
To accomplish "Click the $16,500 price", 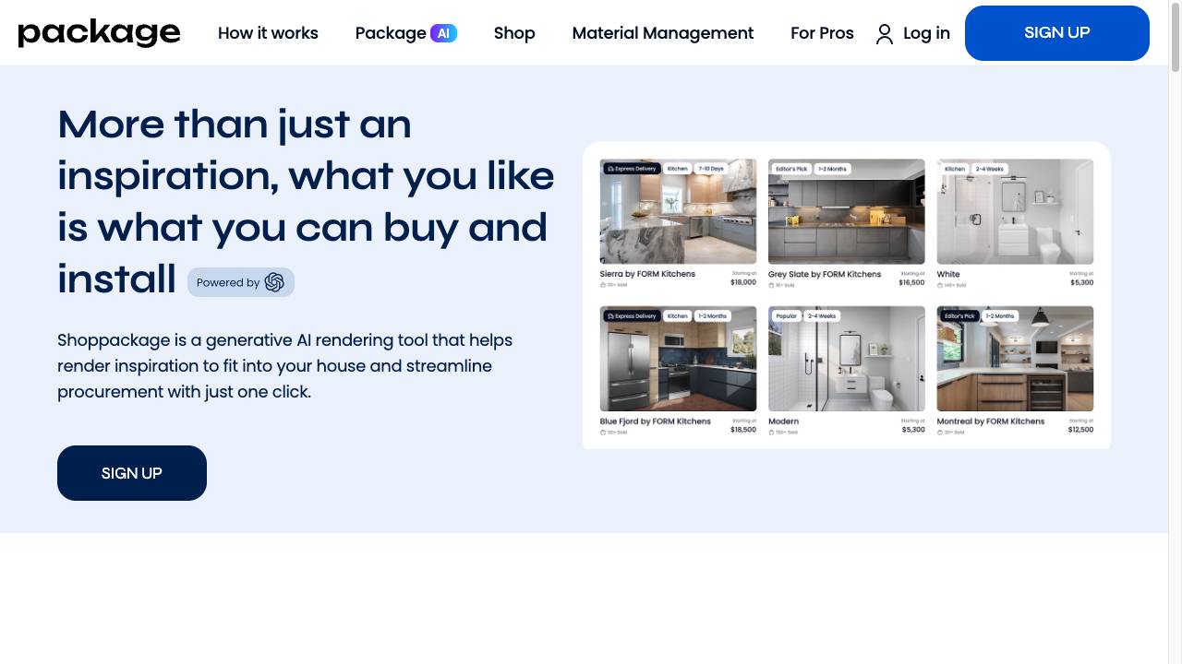I will [911, 282].
